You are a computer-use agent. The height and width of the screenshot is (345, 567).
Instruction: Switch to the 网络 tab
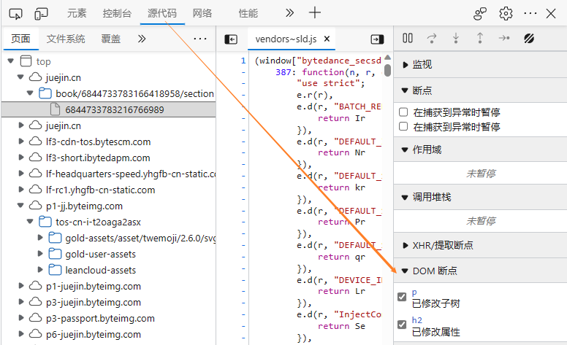pos(202,13)
